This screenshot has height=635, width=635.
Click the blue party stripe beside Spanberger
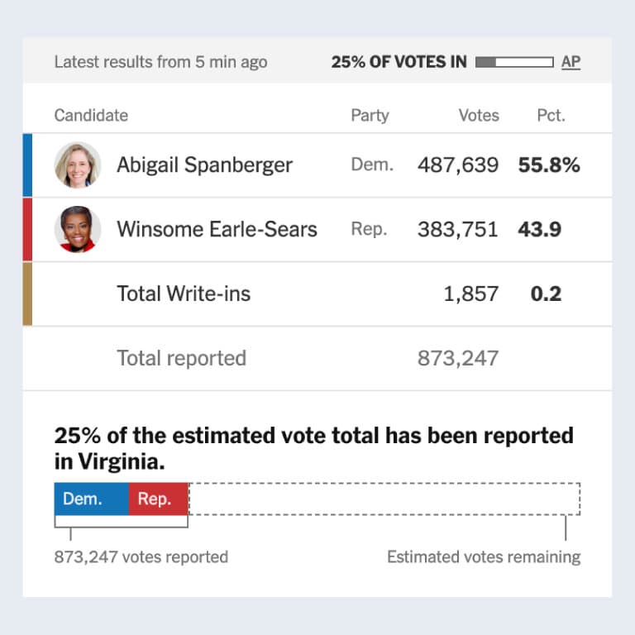coord(27,165)
